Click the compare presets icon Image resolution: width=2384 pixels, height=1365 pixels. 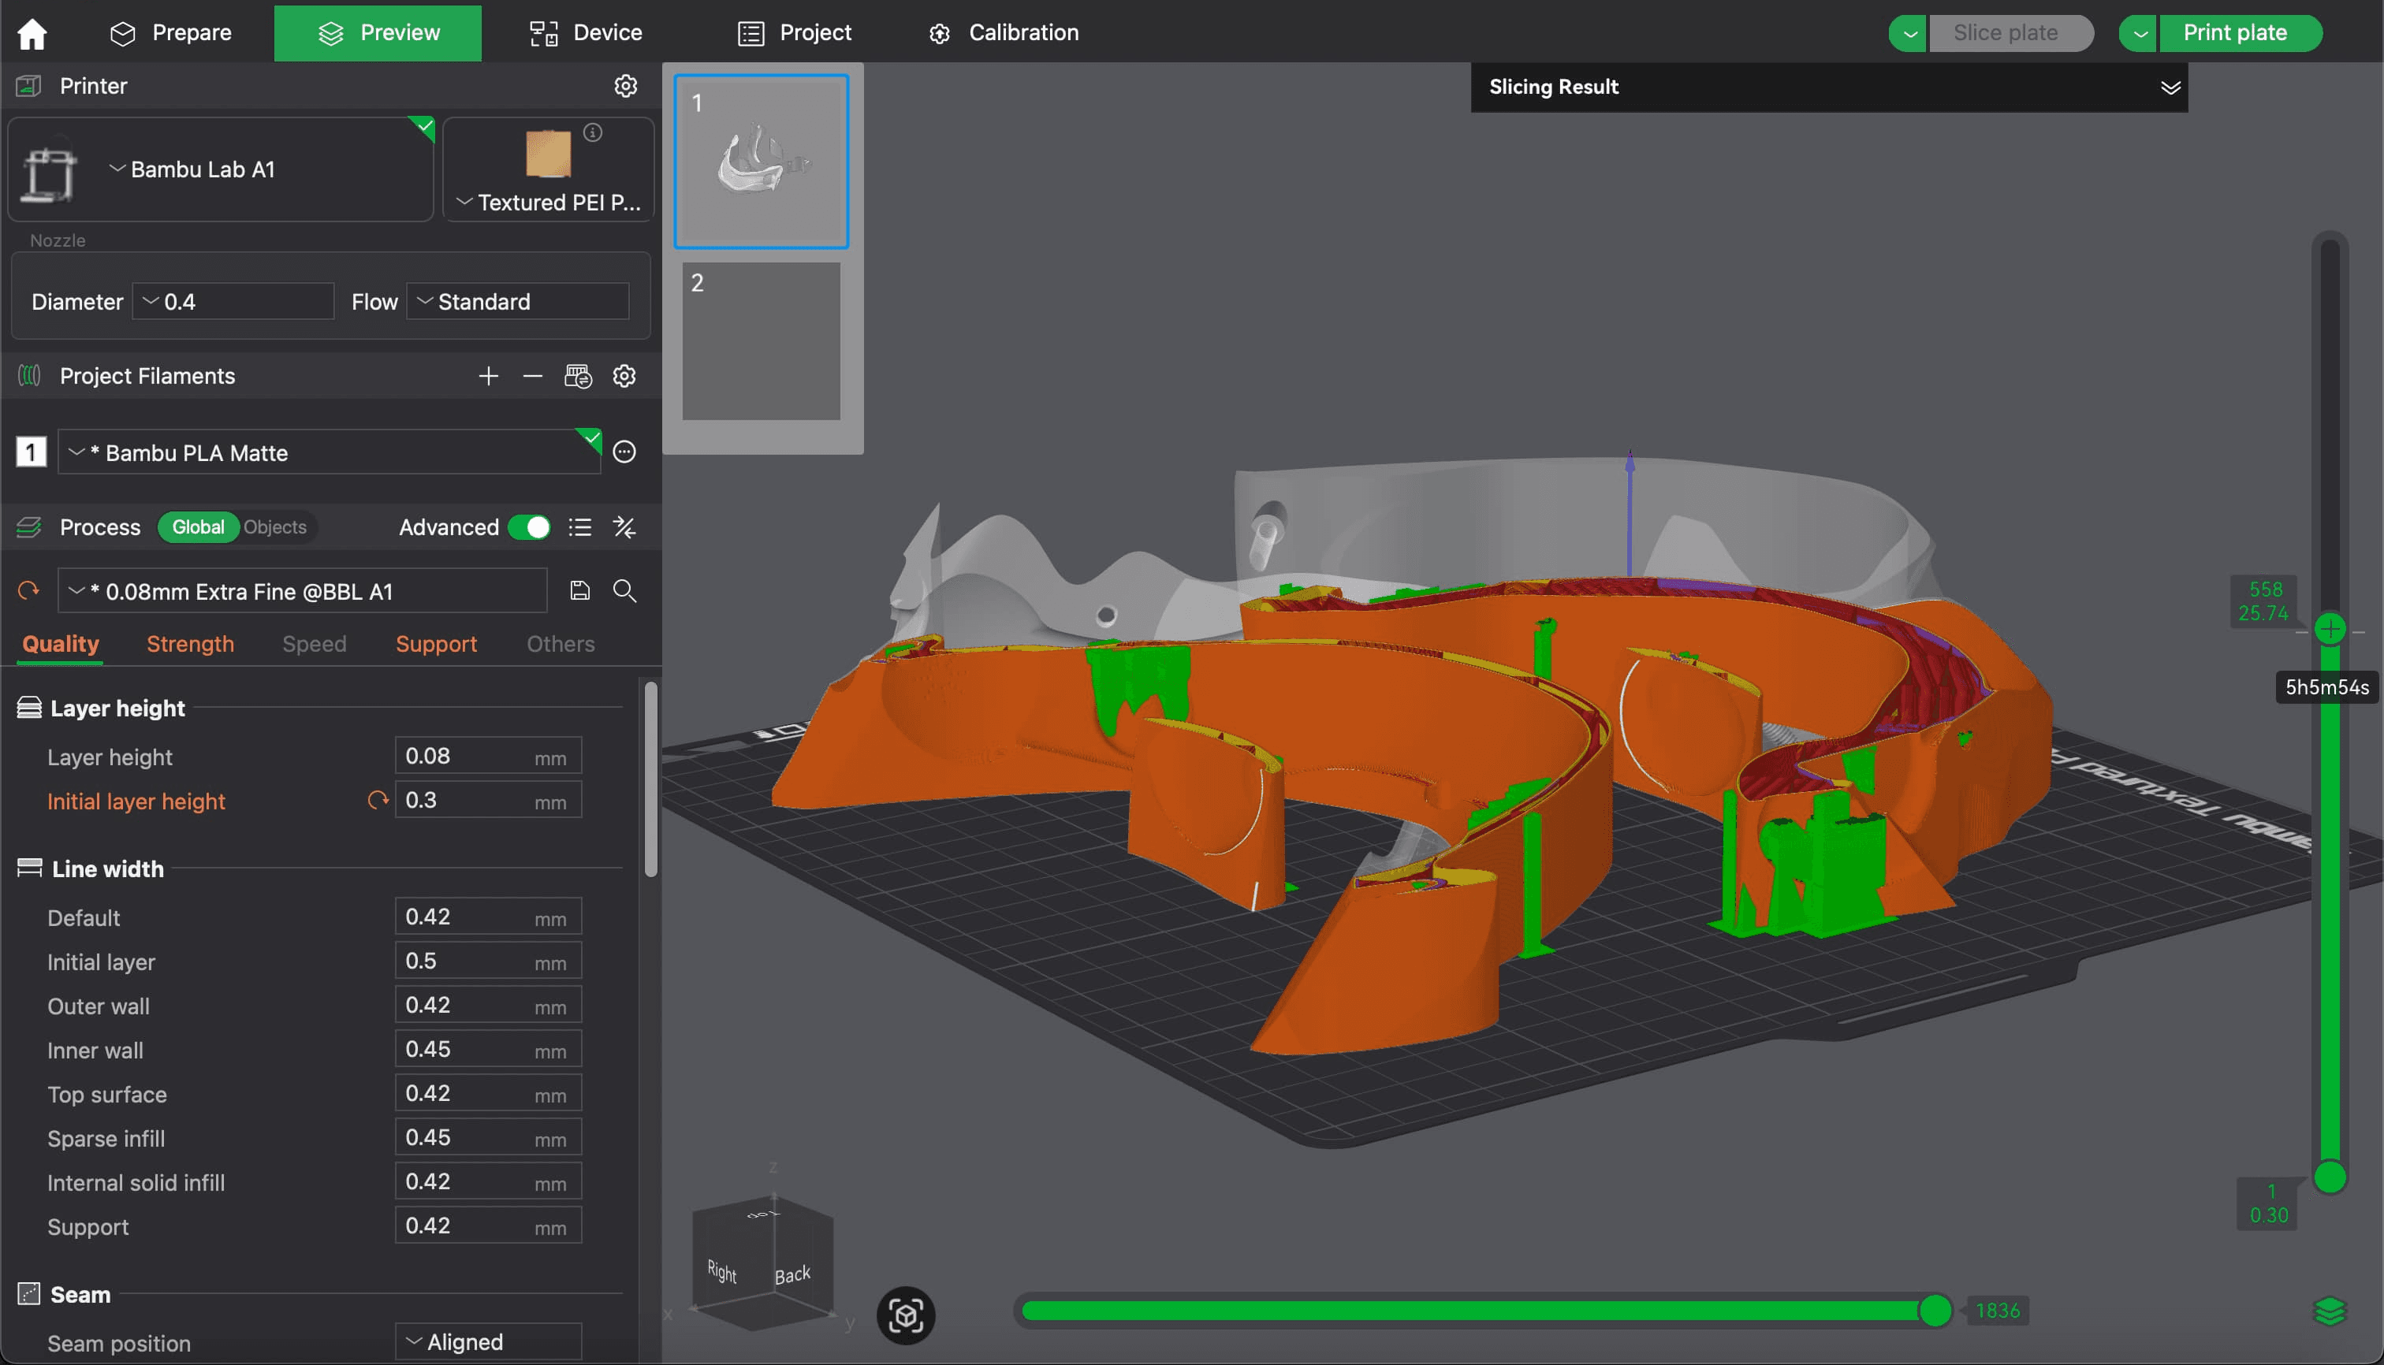[624, 528]
